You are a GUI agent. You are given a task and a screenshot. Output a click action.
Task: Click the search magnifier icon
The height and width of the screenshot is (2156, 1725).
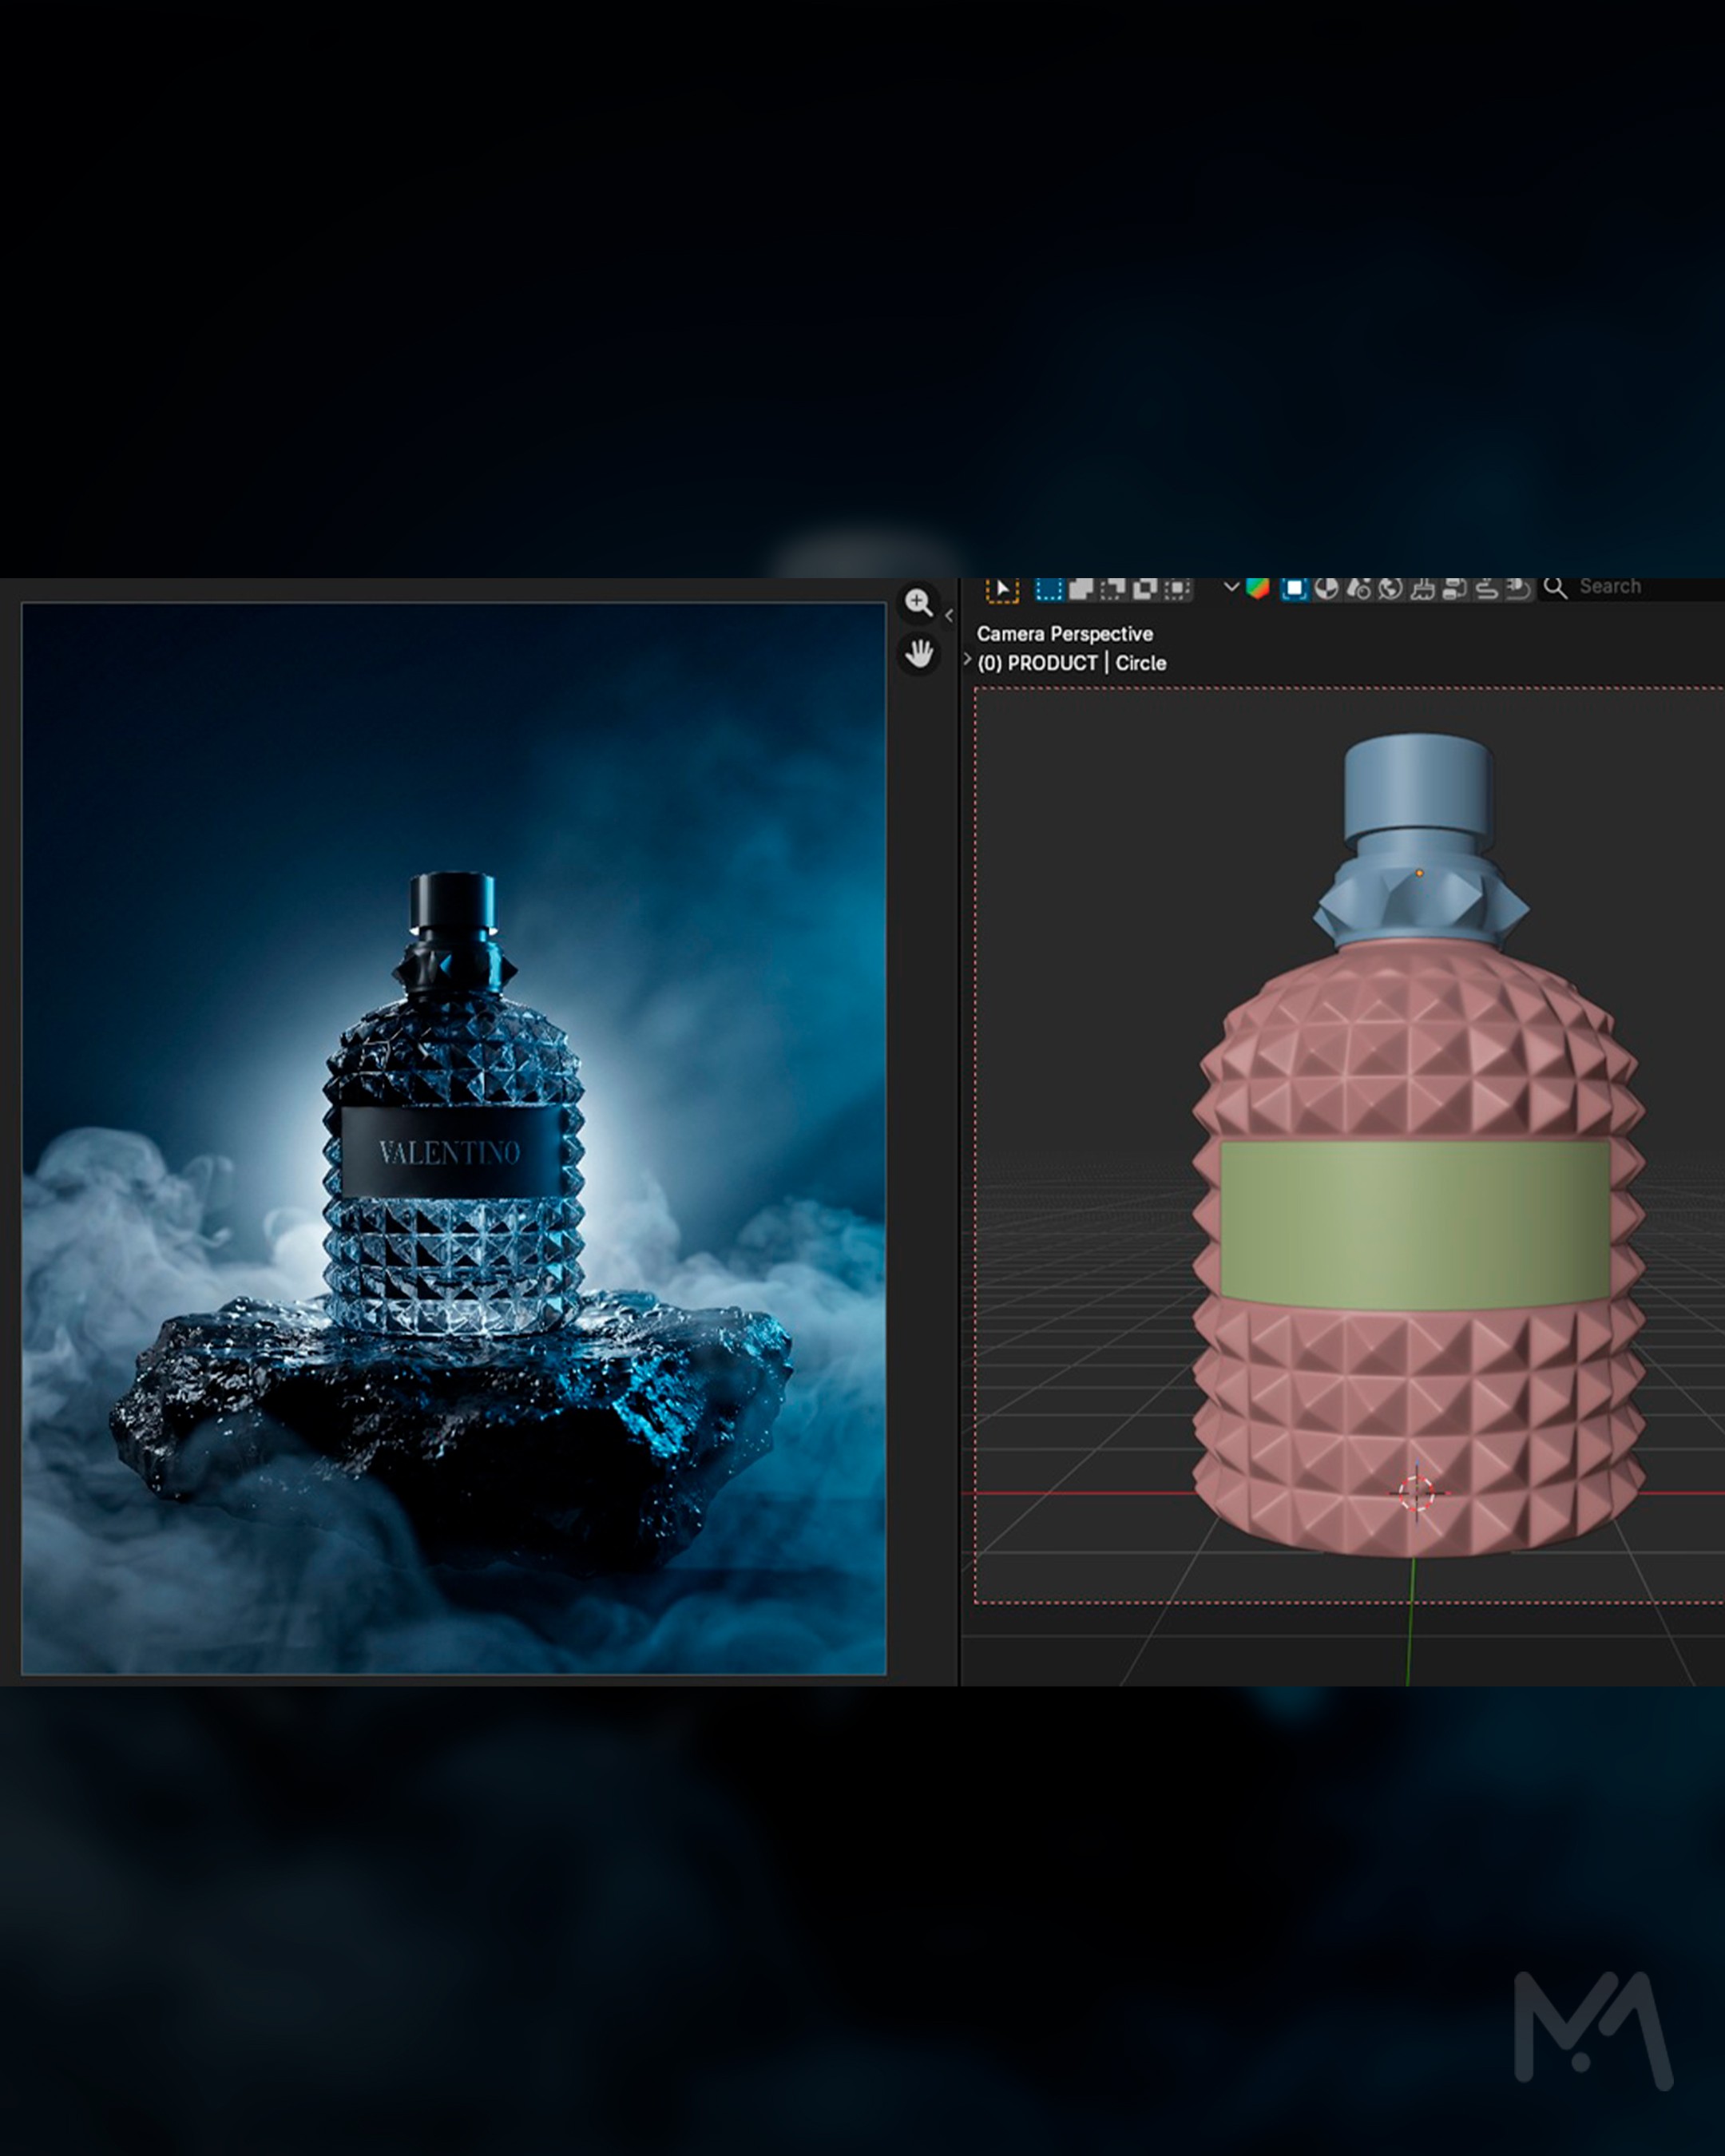(1555, 588)
